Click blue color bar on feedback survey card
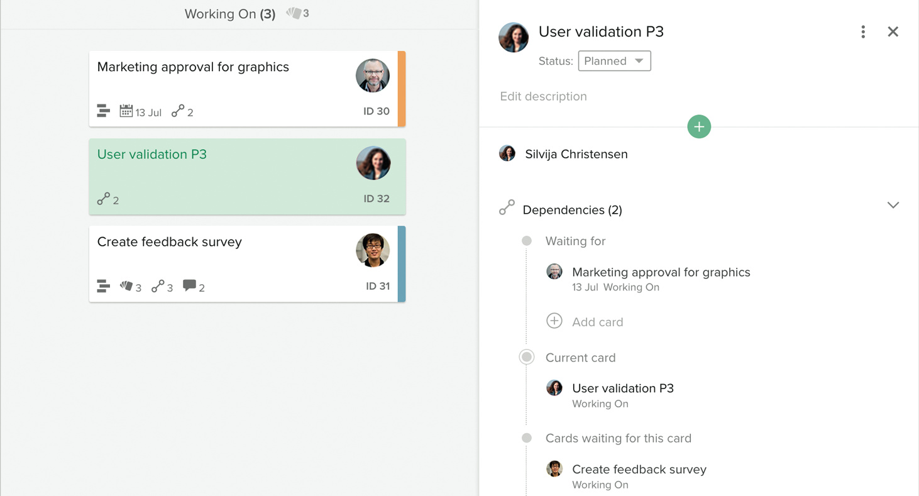 coord(402,264)
